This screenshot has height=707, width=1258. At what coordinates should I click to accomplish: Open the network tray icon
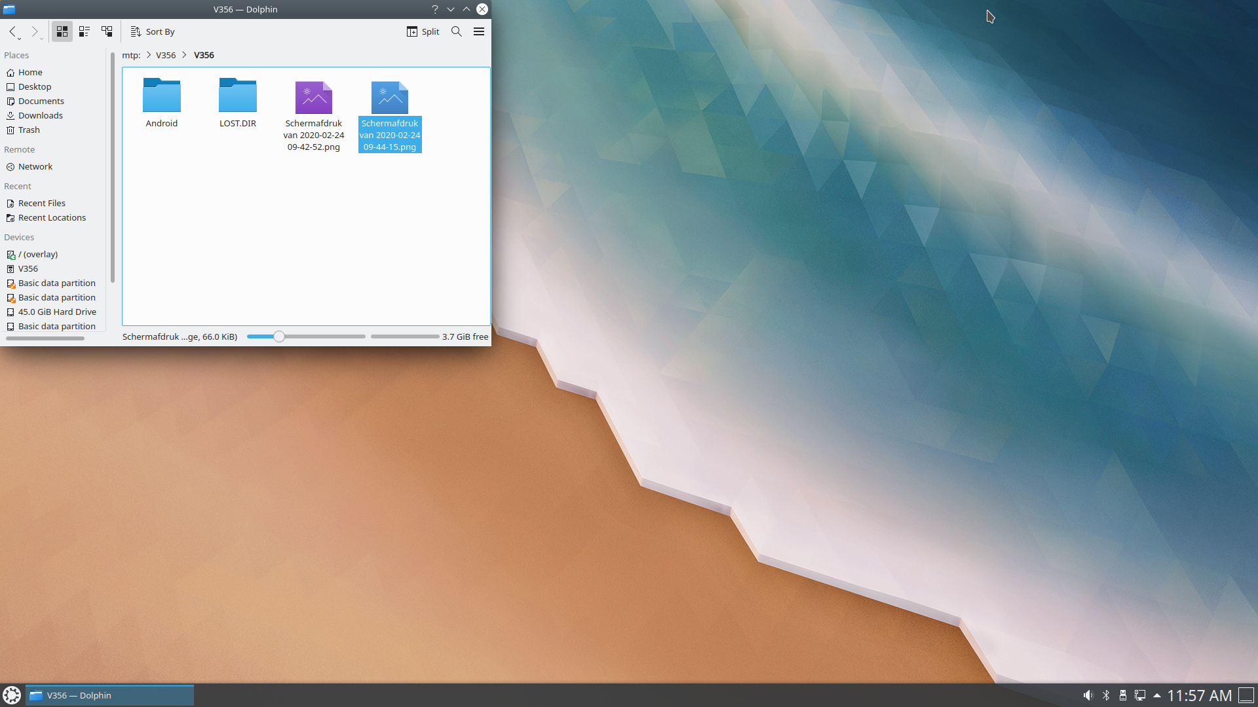[x=1140, y=695]
